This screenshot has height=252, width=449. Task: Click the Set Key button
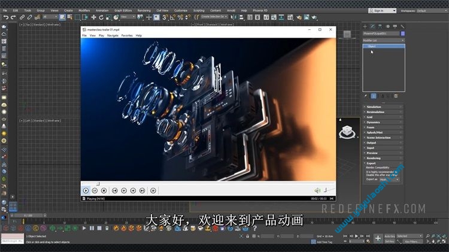pyautogui.click(x=390, y=241)
